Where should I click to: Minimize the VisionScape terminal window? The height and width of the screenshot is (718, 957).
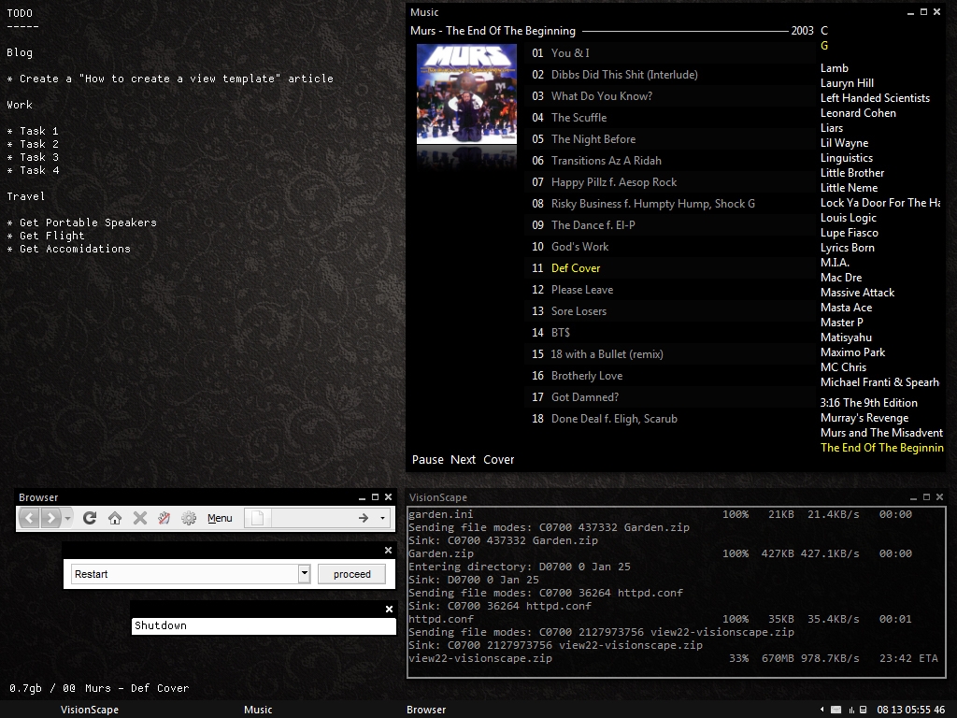tap(913, 497)
